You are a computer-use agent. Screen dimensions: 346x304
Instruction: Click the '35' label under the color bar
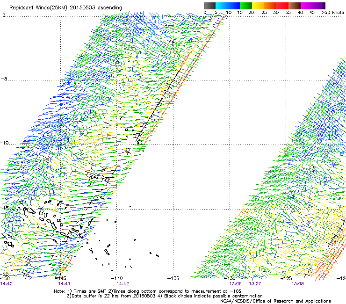coord(288,13)
